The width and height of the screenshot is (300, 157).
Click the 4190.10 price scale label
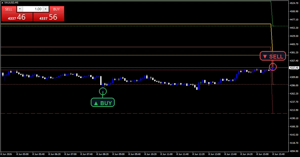(x=293, y=118)
